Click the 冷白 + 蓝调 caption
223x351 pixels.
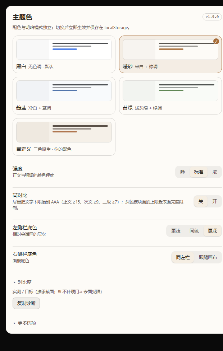(x=40, y=108)
